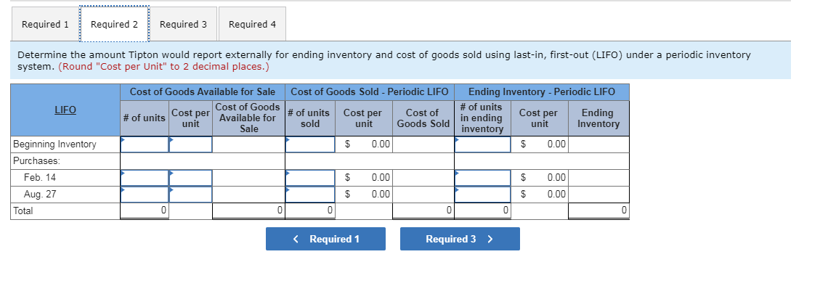Switch to the Required 1 tab
The image size is (828, 294).
tap(45, 24)
